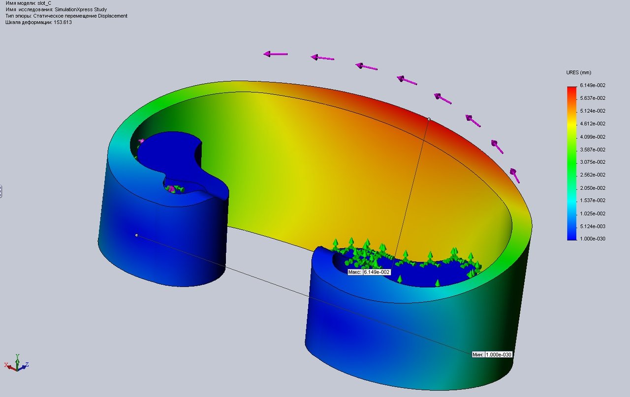Screen dimensions: 630x397
Task: Select legend value 5.637e-002
Action: tap(593, 98)
